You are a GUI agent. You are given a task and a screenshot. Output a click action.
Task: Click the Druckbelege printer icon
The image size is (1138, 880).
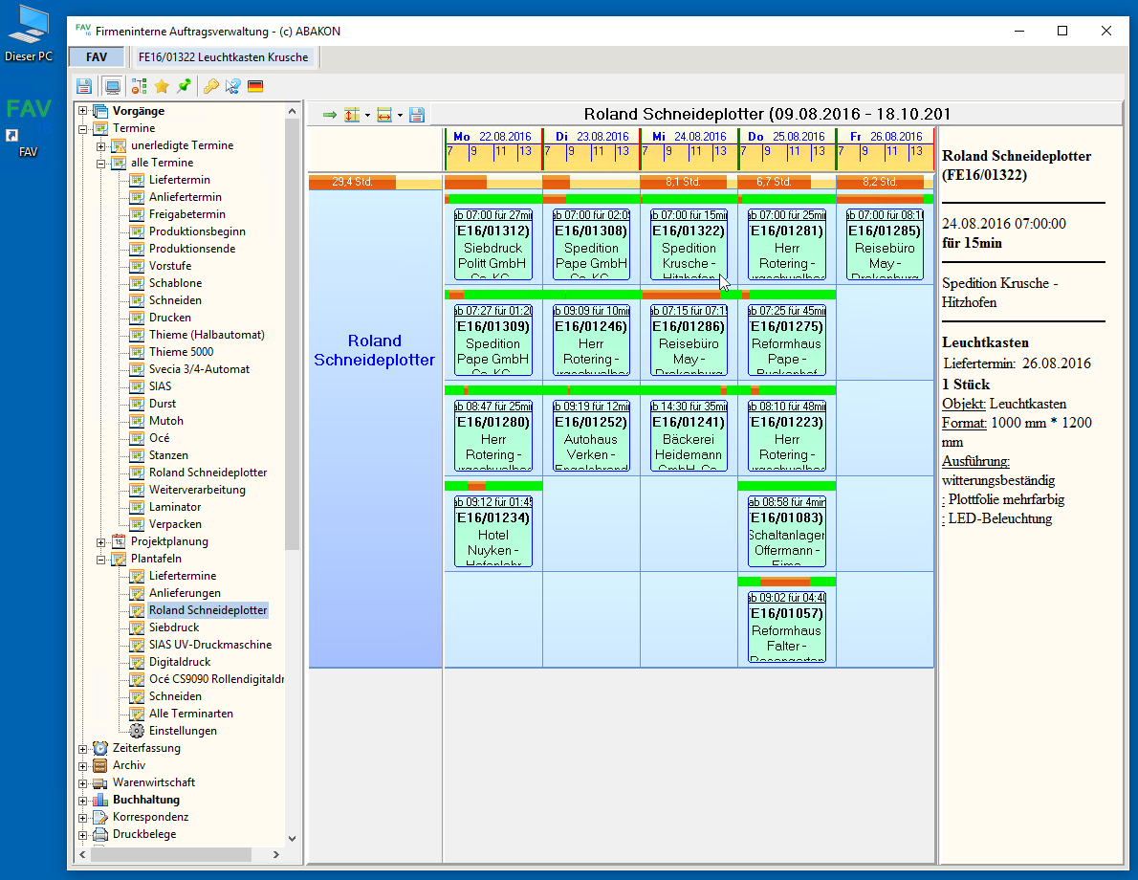click(100, 834)
